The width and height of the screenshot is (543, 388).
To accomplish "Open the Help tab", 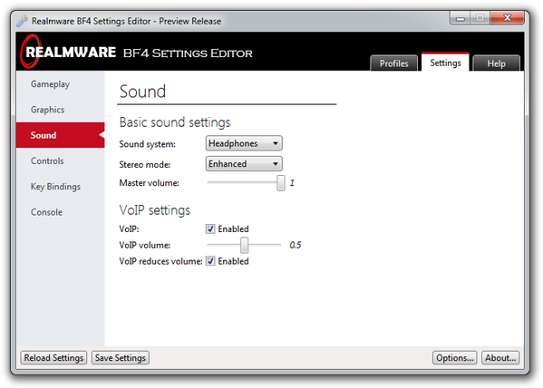I will click(496, 63).
